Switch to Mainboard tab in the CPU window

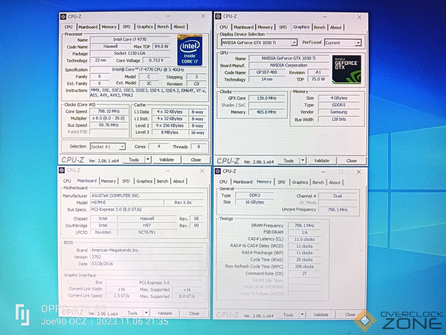(88, 27)
